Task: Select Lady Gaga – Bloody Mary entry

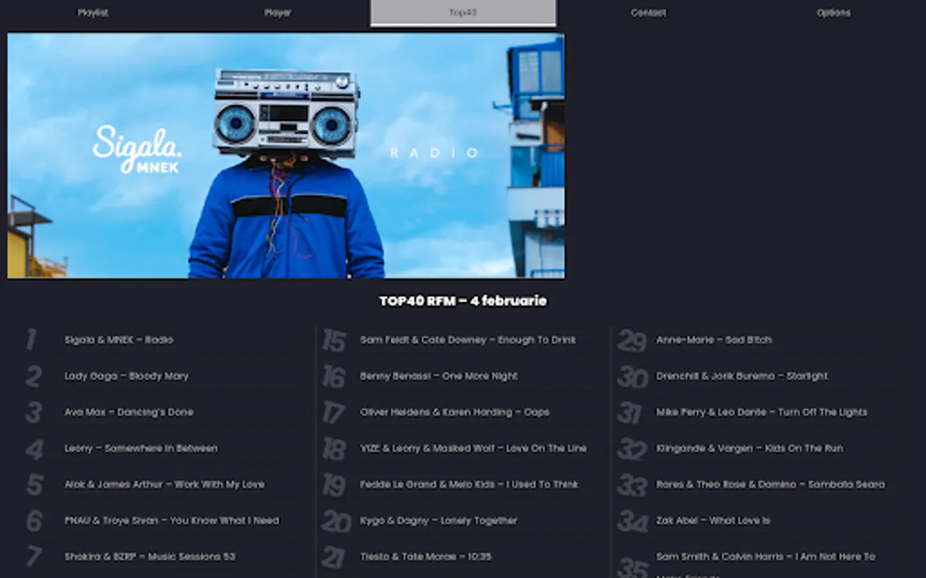Action: coord(127,376)
